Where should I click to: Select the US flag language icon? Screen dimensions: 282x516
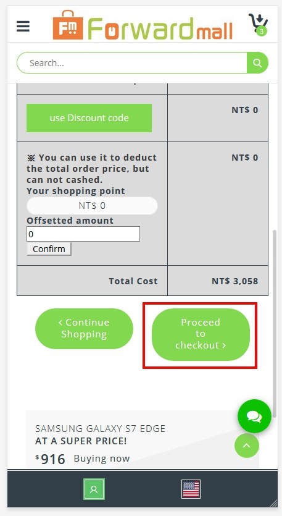click(x=191, y=489)
